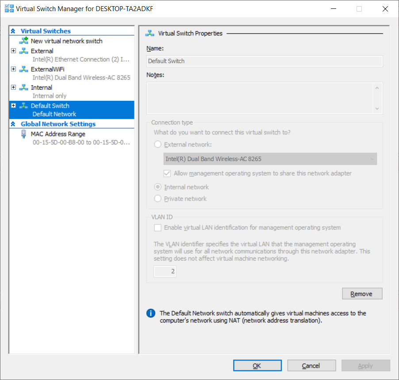The image size is (399, 380).
Task: Select the External network radio button
Action: tap(157, 144)
